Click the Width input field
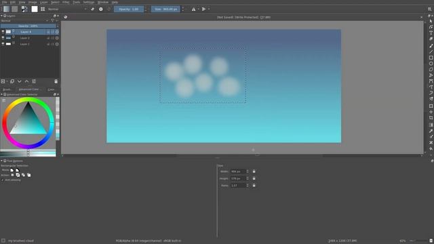 click(238, 171)
